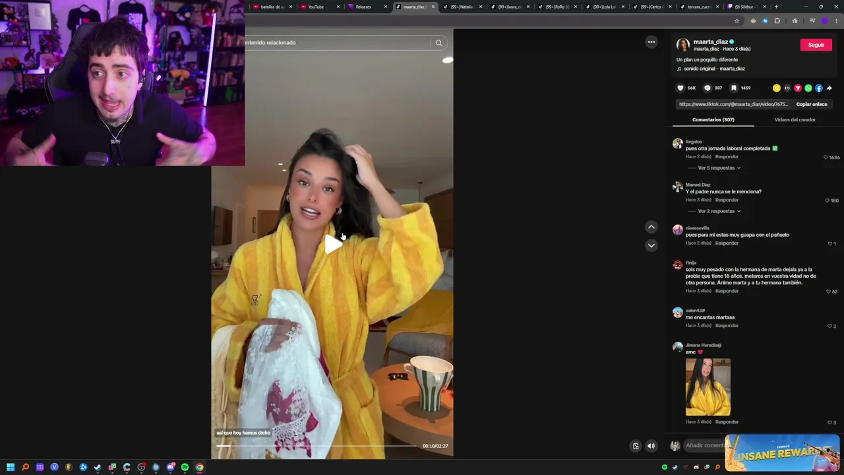Reply to Regalos comment

coord(727,157)
